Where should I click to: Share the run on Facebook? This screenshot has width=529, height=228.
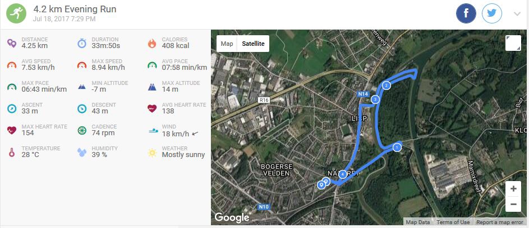tap(466, 14)
